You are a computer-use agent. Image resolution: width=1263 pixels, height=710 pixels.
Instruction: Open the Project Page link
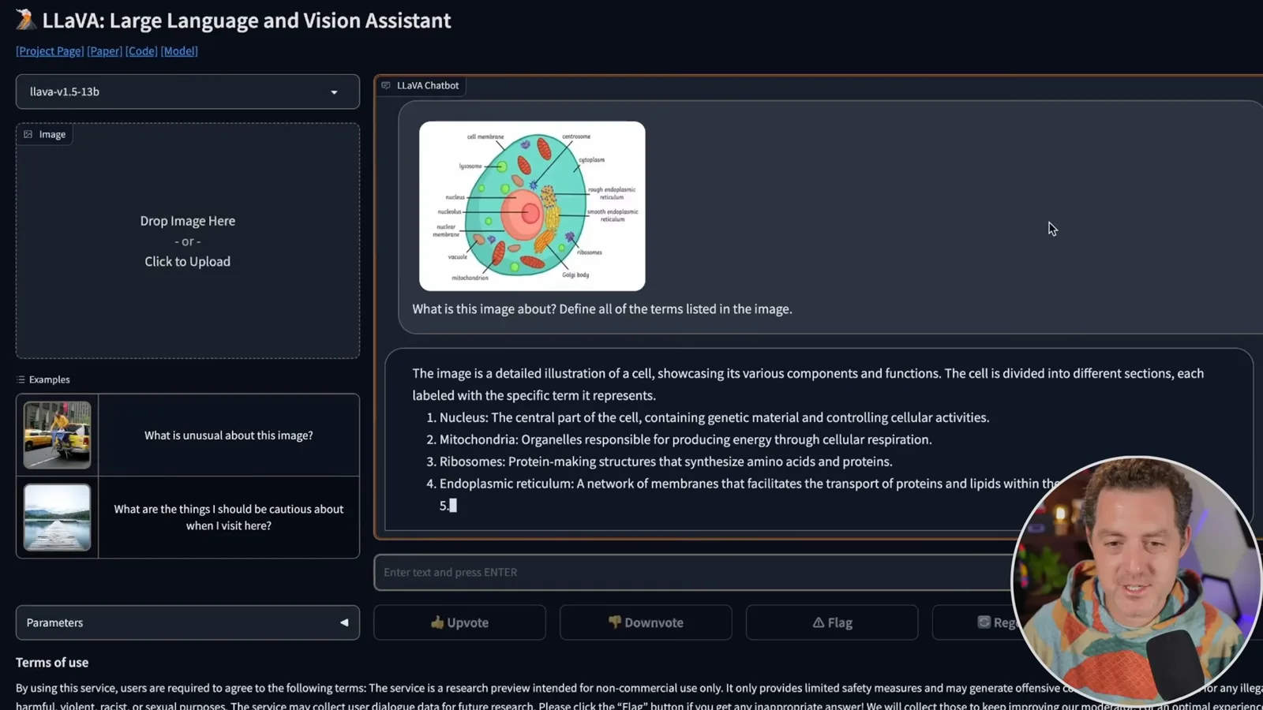click(50, 51)
